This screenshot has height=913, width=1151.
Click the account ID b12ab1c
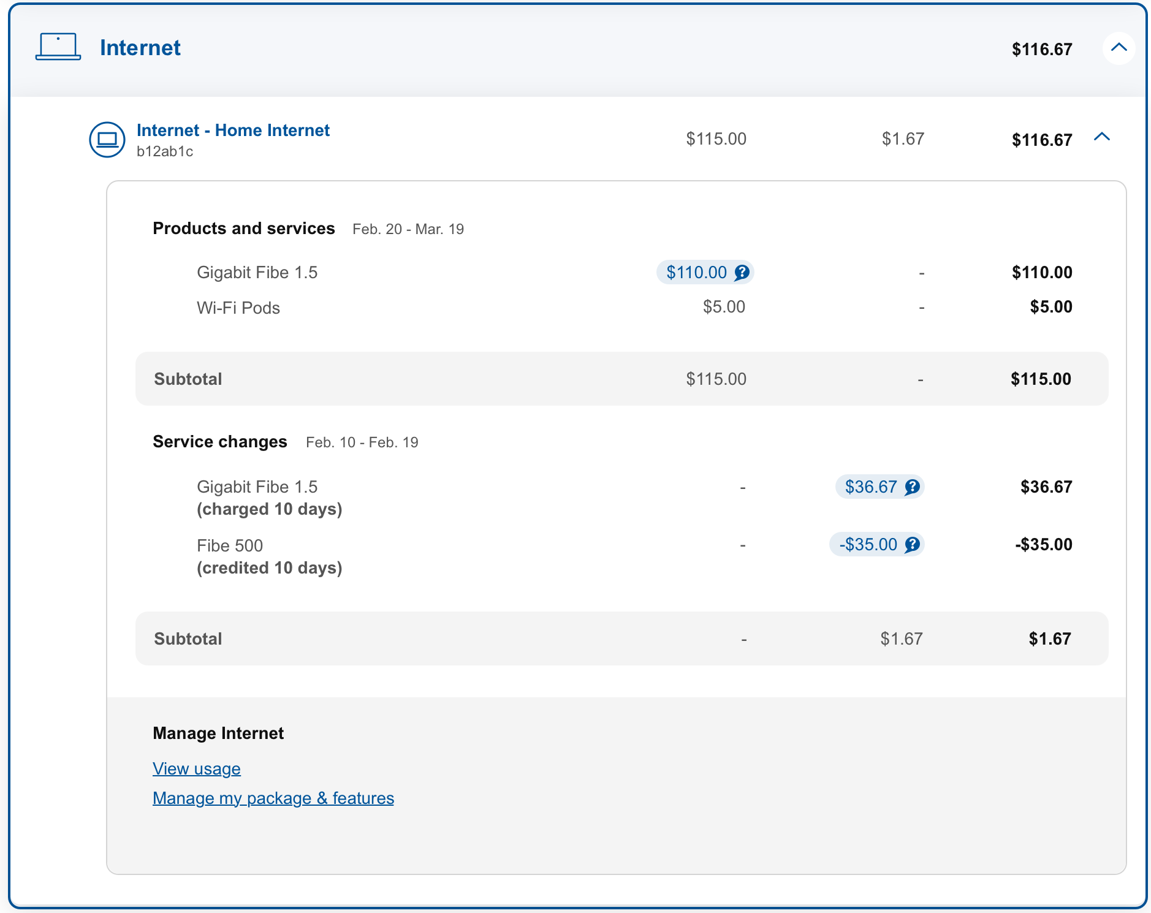pyautogui.click(x=165, y=151)
